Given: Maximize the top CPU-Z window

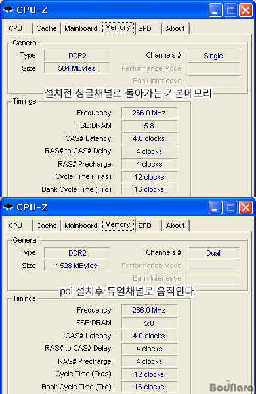Looking at the screenshot, I should pyautogui.click(x=230, y=10).
